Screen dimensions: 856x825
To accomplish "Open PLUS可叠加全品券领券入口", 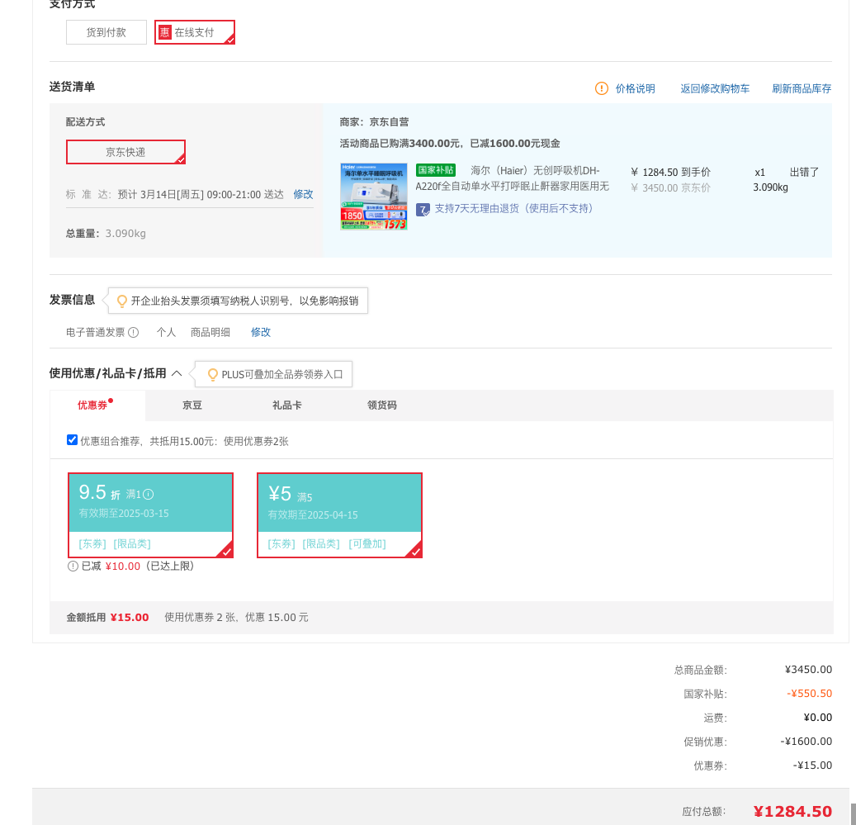I will coord(281,375).
